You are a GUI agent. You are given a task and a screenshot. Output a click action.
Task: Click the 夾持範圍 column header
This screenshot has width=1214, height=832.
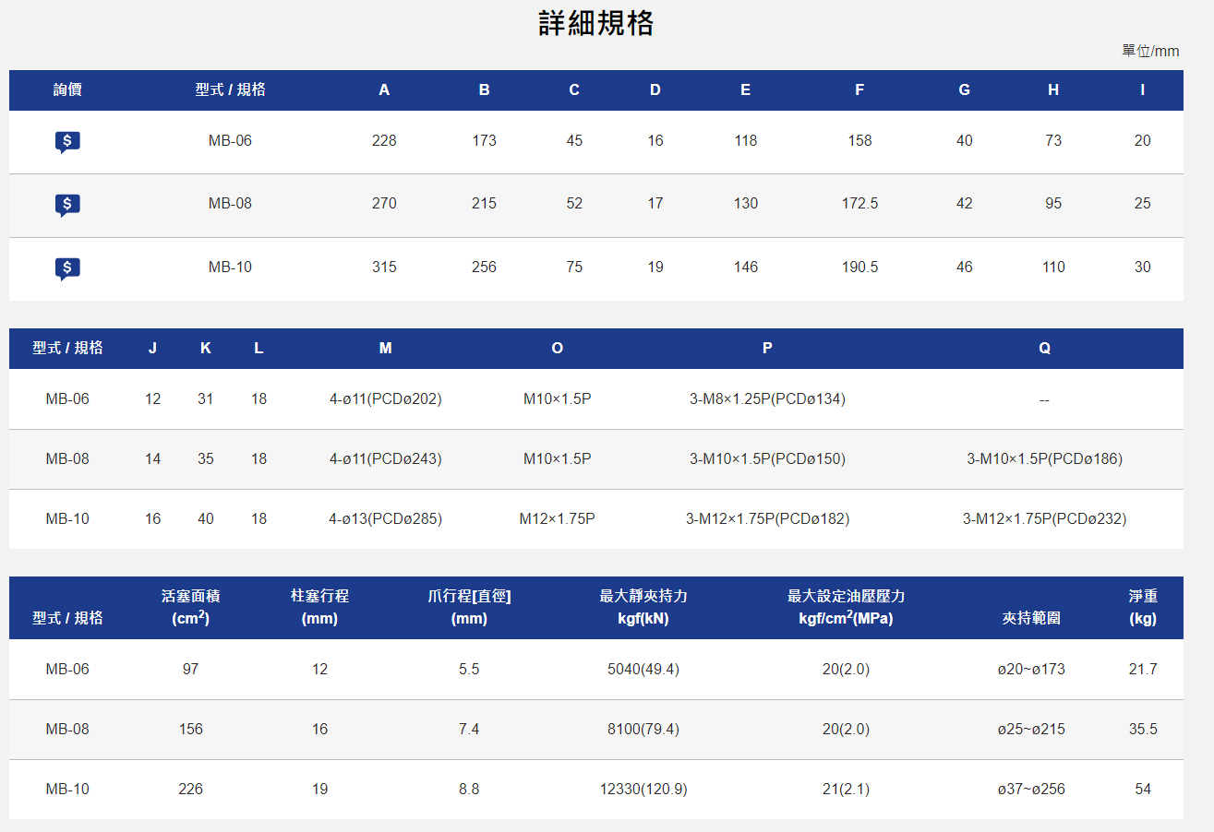(x=1031, y=618)
